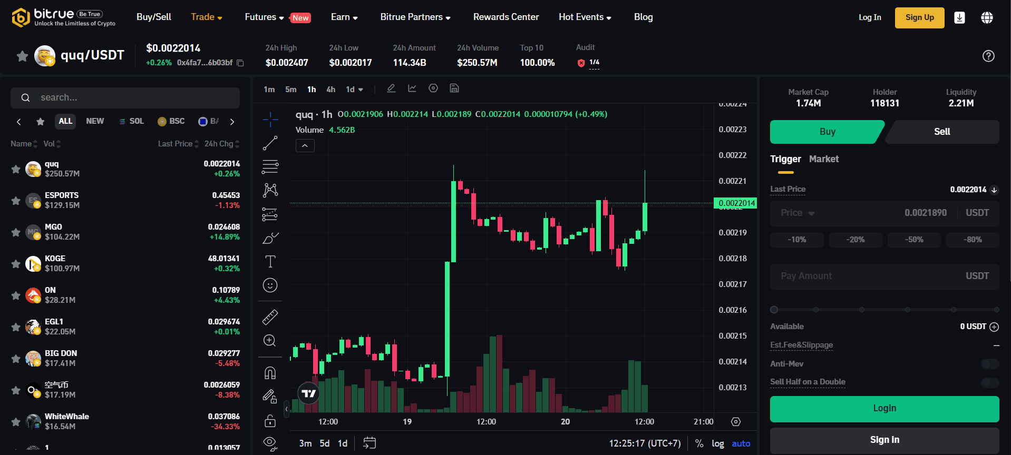1011x455 pixels.
Task: Click the save chart layout icon
Action: point(454,88)
